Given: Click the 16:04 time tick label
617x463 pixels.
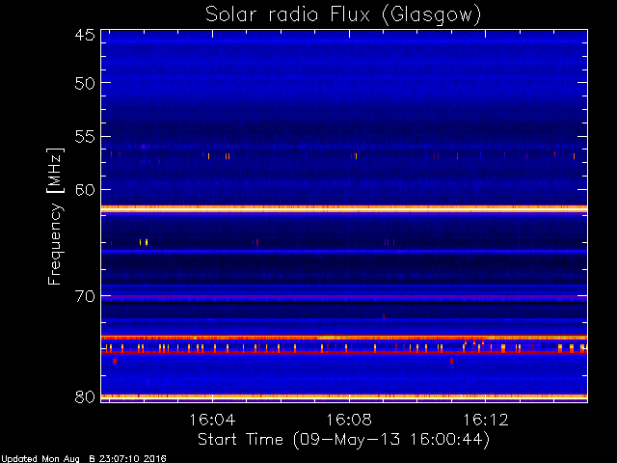Looking at the screenshot, I should pyautogui.click(x=212, y=420).
